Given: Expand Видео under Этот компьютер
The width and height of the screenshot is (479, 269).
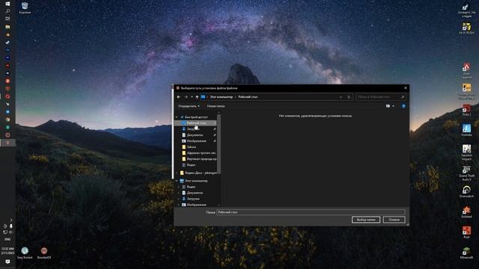Looking at the screenshot, I should tap(179, 187).
